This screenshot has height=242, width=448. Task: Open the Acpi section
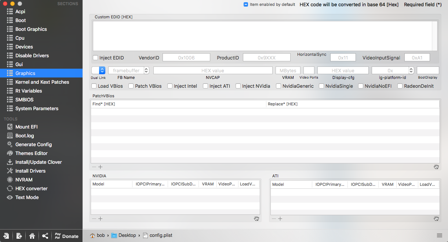(20, 11)
